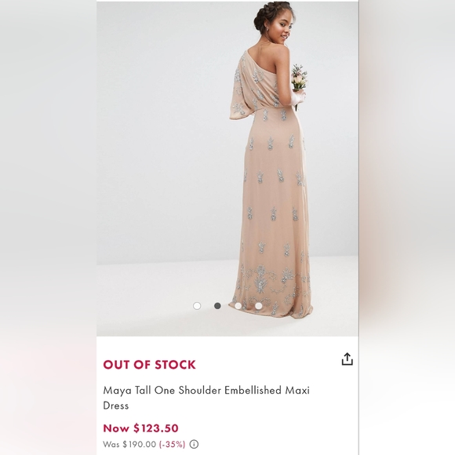Click the OUT OF STOCK label
455x455 pixels.
(x=149, y=365)
